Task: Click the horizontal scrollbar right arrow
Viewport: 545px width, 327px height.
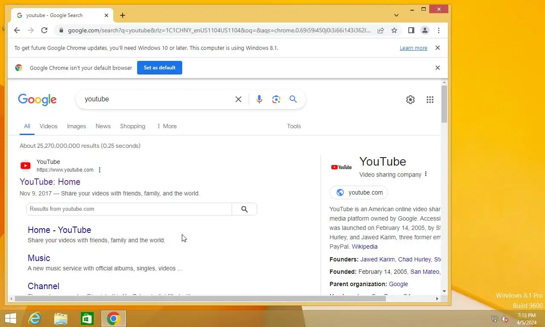Action: [437, 298]
